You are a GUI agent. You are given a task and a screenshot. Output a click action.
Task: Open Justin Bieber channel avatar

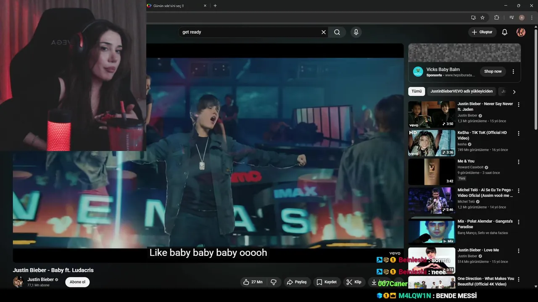(x=18, y=282)
